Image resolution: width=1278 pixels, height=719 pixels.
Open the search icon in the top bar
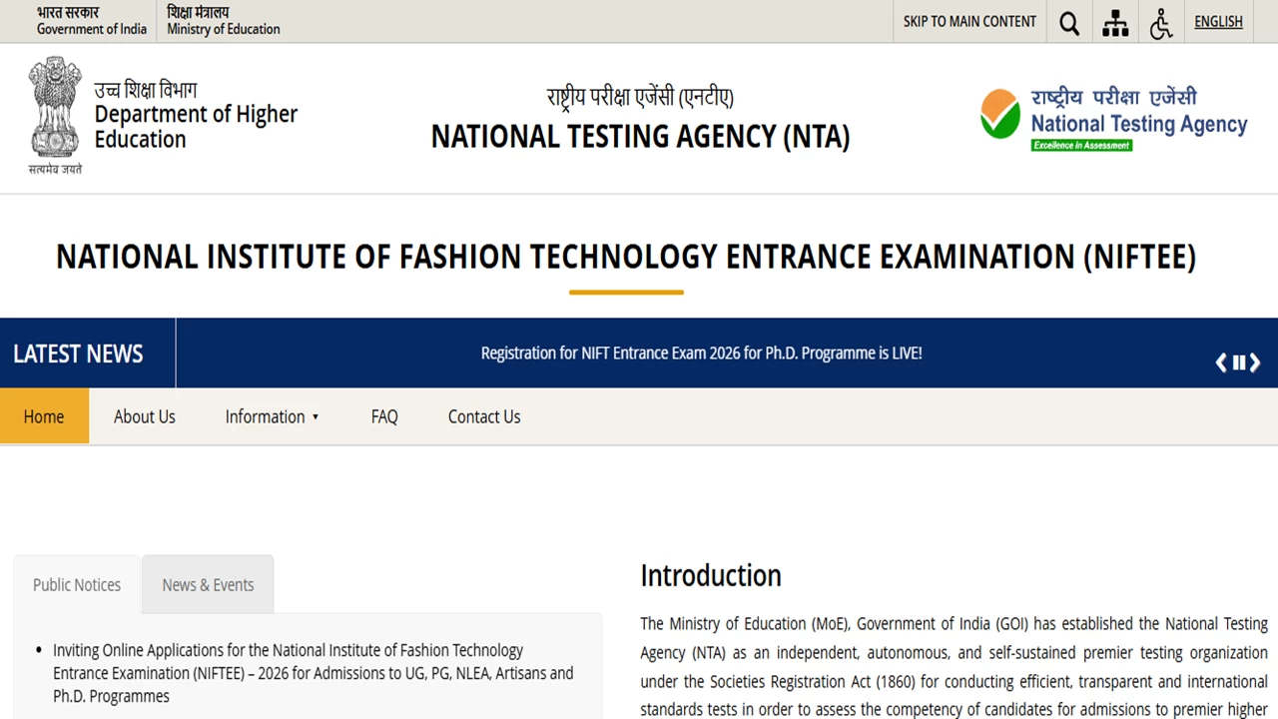pyautogui.click(x=1068, y=21)
